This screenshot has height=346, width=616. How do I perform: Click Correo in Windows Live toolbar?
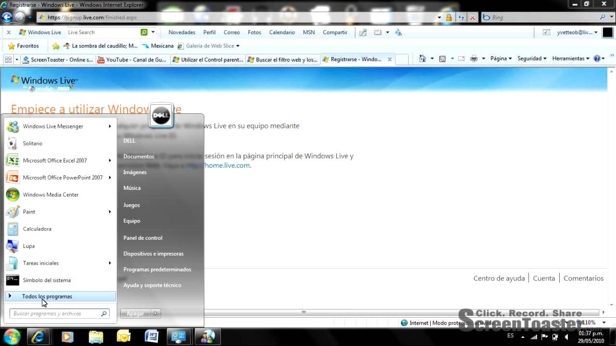click(231, 32)
